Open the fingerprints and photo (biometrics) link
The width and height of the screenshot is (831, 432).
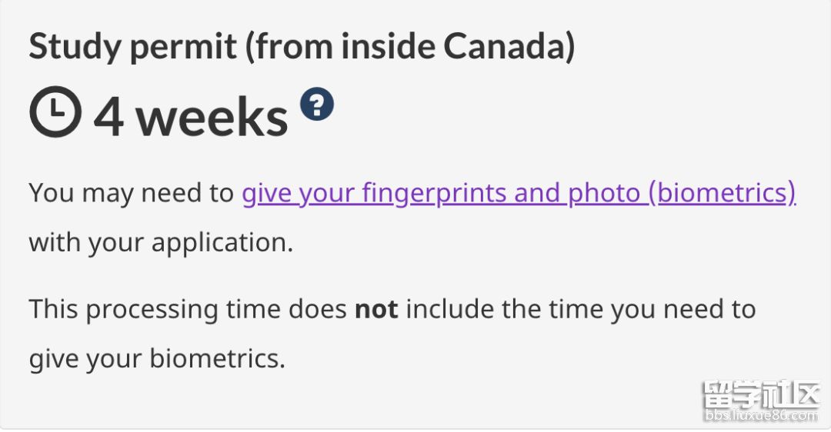(518, 193)
